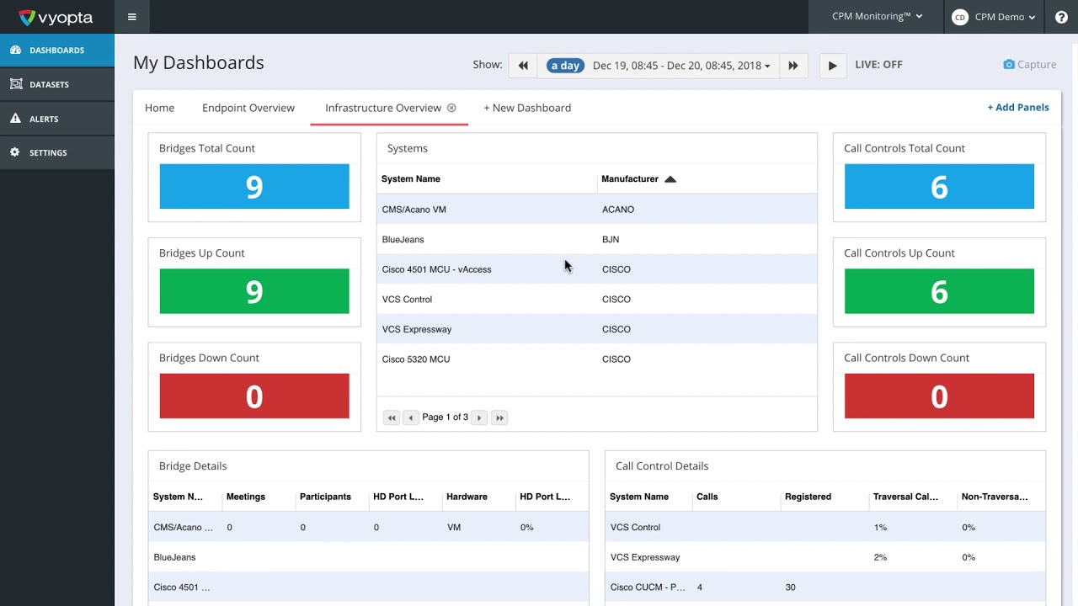Go to first page in Systems table

pos(392,417)
